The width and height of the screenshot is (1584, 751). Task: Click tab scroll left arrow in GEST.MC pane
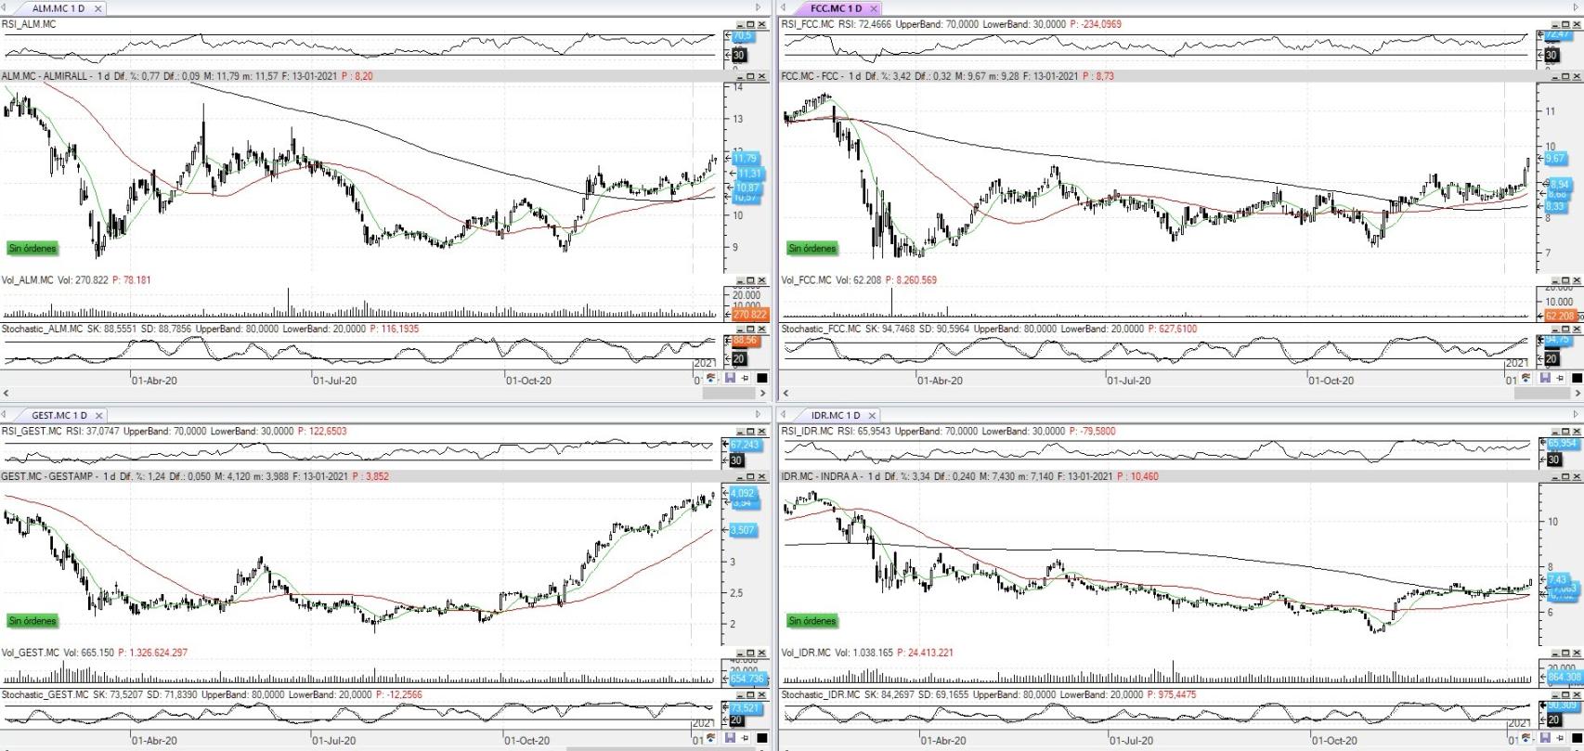5,415
